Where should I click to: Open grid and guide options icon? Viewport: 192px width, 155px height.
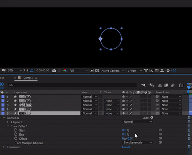pyautogui.click(x=26, y=70)
